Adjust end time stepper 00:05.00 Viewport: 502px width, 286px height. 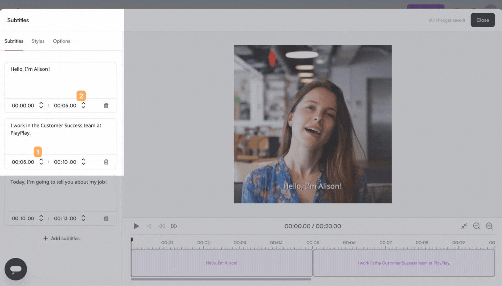point(83,105)
